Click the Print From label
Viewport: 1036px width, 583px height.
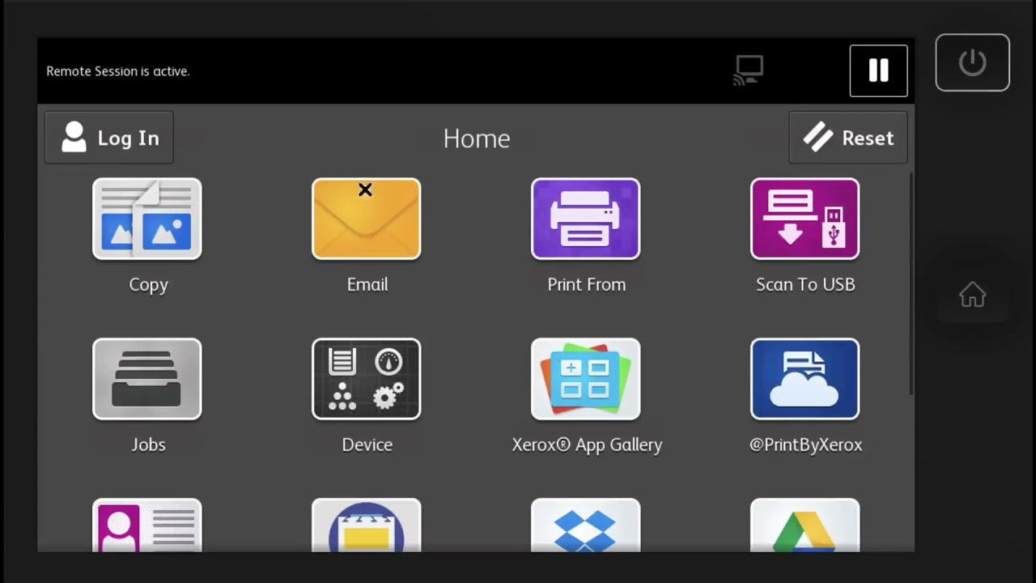[x=587, y=284]
